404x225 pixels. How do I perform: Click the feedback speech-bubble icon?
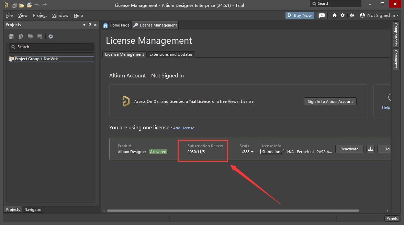322,15
